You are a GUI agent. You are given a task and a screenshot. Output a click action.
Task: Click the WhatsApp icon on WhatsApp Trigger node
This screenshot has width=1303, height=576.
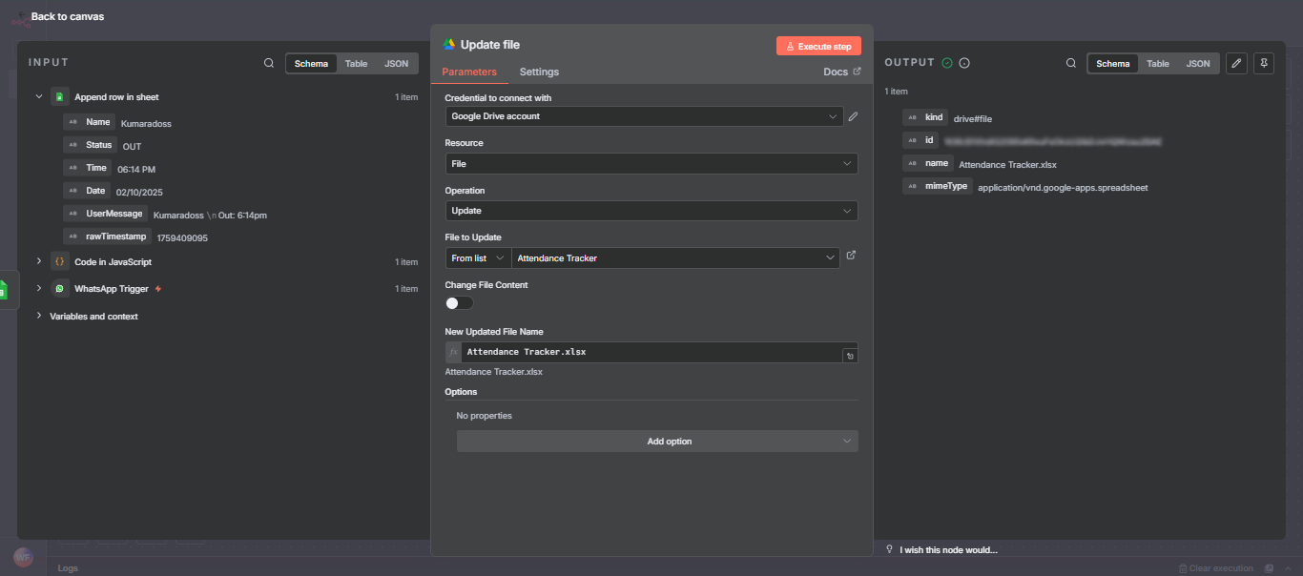[x=59, y=288]
